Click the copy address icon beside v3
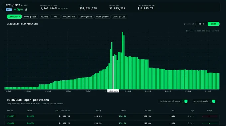Image resolution: width=226 pixels, height=126 pixels. point(26,10)
